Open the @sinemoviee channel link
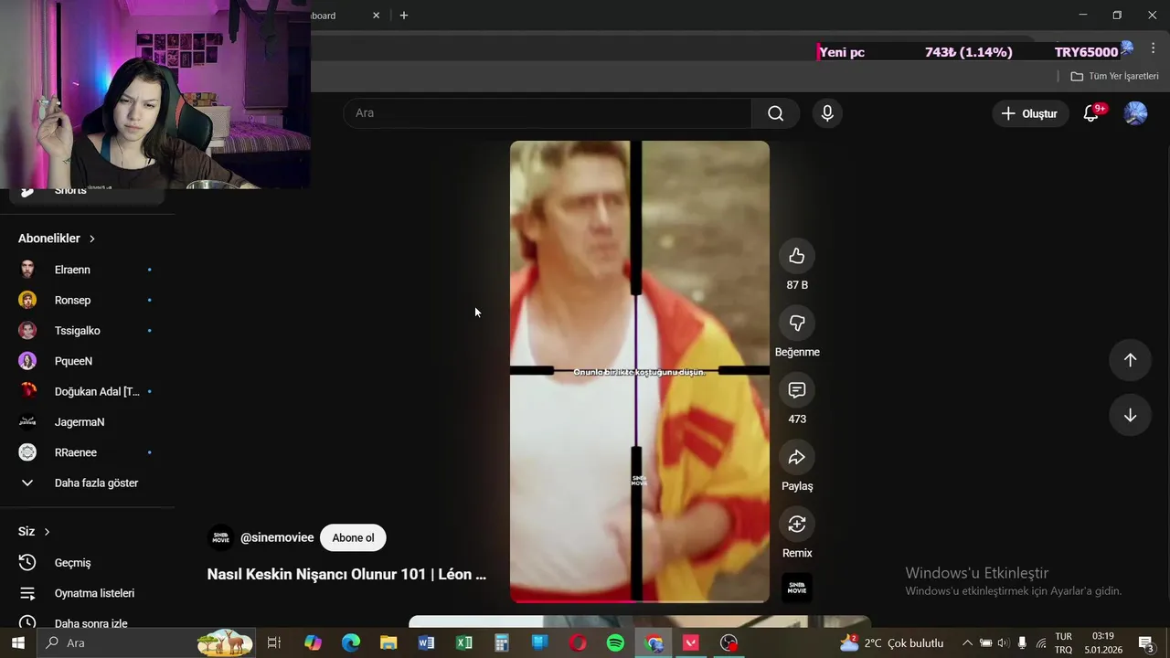 coord(277,537)
